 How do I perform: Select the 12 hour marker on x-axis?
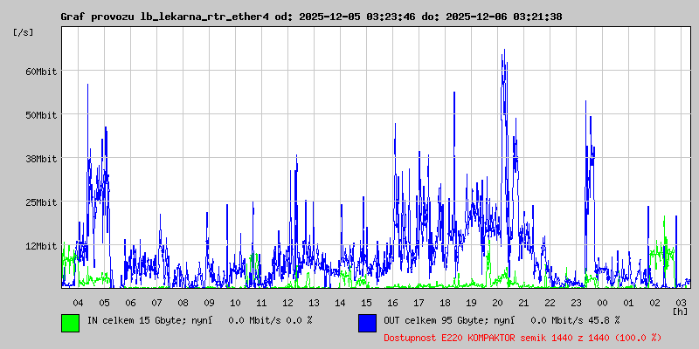click(287, 302)
